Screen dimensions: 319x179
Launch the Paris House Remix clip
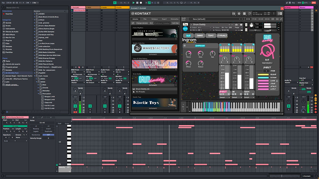tap(72, 10)
